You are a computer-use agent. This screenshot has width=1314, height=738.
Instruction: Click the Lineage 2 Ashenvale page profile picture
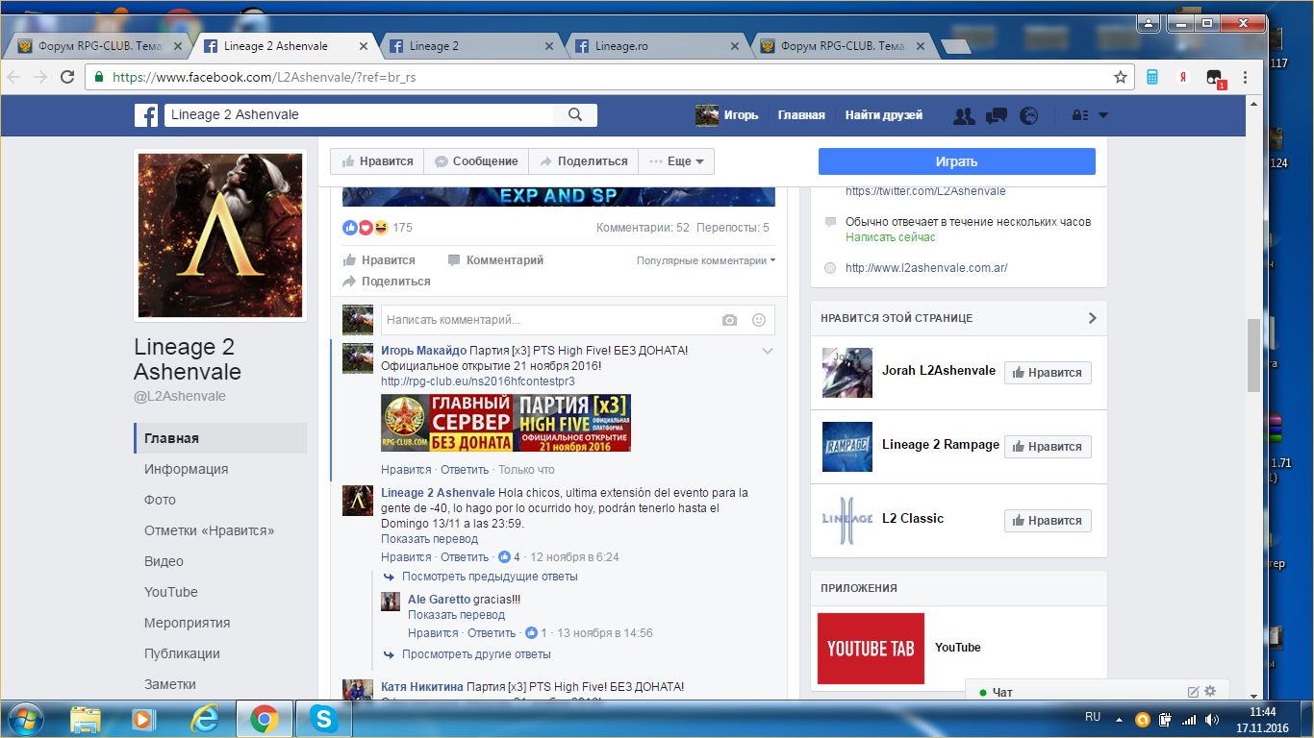220,235
